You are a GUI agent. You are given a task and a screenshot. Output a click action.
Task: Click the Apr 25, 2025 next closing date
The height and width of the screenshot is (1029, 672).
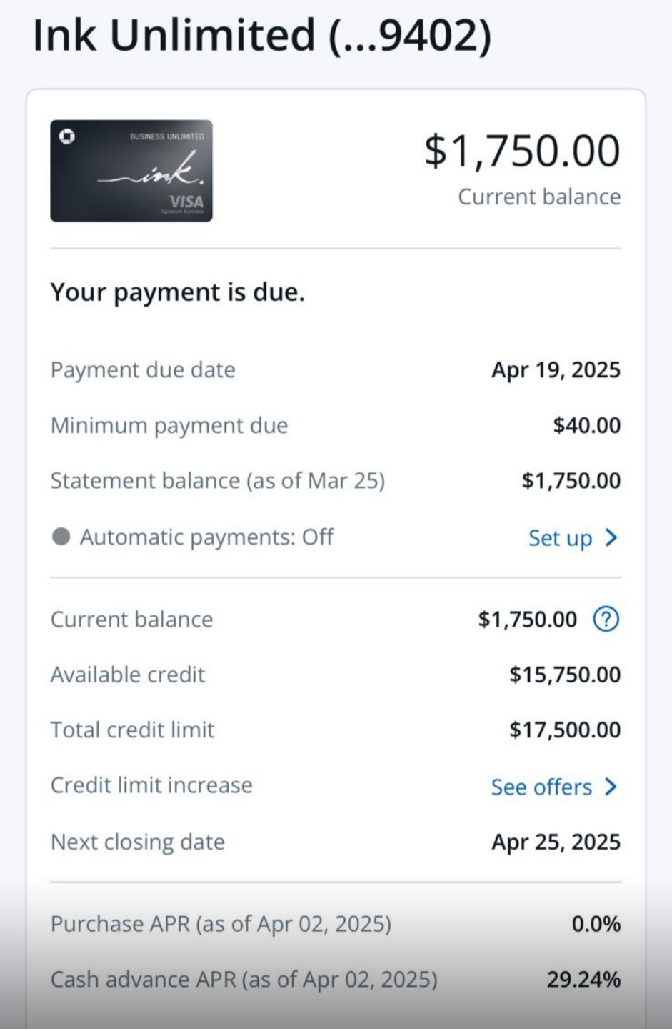[556, 842]
